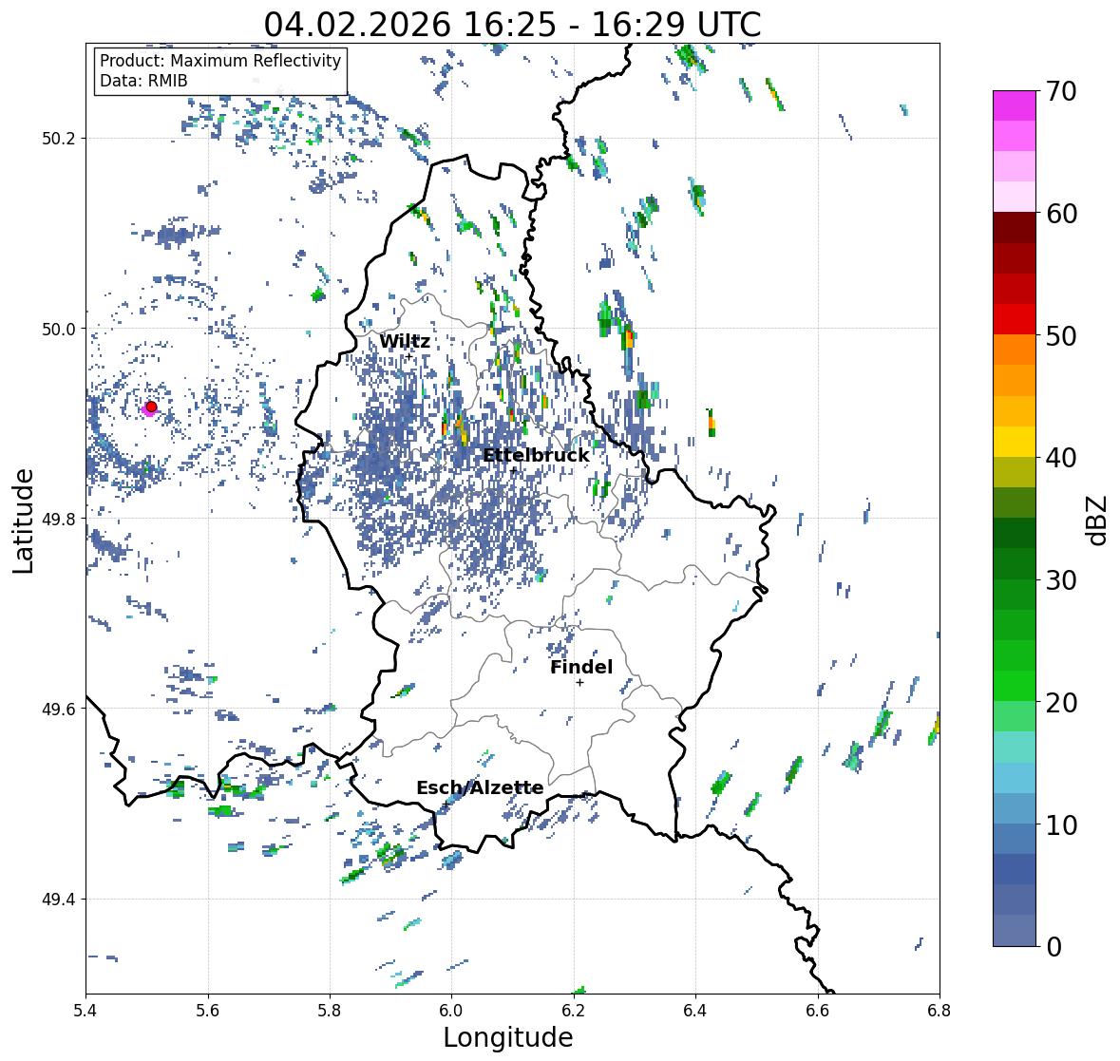Viewport: 1120px width, 1061px height.
Task: Click the 10 tick on the colorbar
Action: (1061, 824)
